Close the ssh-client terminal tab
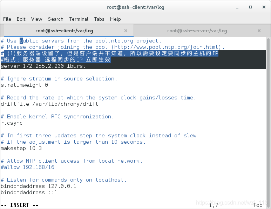271x209 pixels. click(126, 31)
